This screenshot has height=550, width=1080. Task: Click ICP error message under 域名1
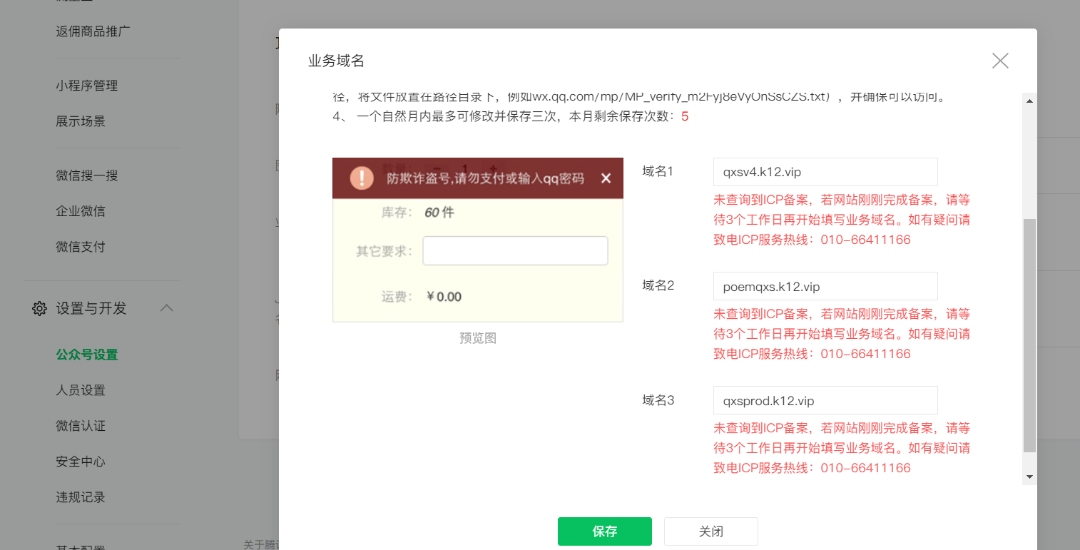842,220
